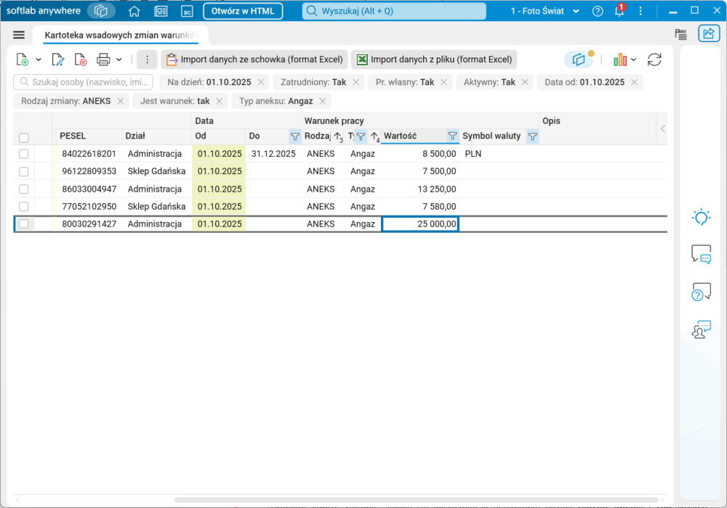Viewport: 727px width, 508px height.
Task: Toggle the view layout icon with orange dot
Action: 579,60
